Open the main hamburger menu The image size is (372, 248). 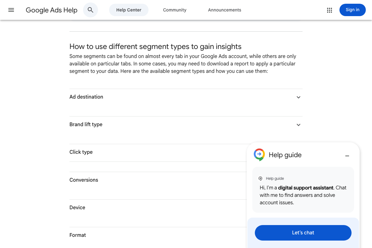click(11, 10)
